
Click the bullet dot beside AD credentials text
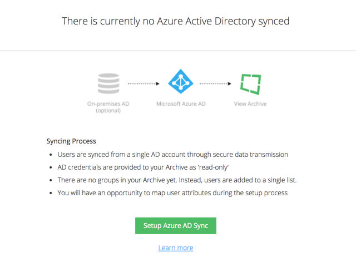pyautogui.click(x=51, y=167)
